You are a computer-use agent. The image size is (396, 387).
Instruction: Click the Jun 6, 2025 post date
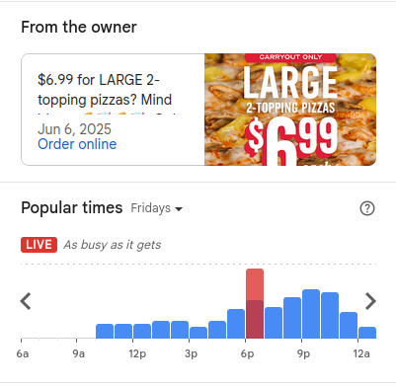coord(75,129)
